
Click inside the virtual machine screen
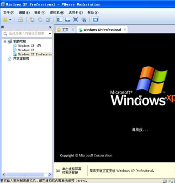click(x=115, y=97)
